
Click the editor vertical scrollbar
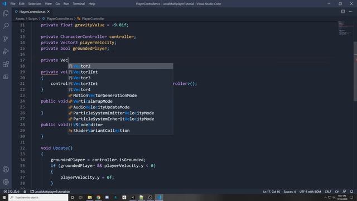pos(355,71)
